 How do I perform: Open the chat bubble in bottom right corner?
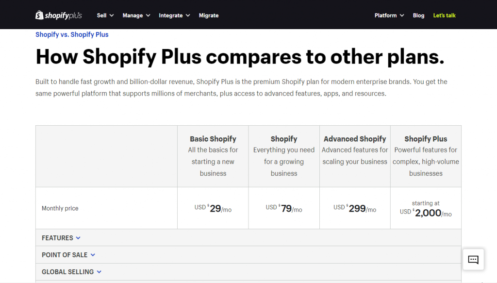(x=473, y=259)
